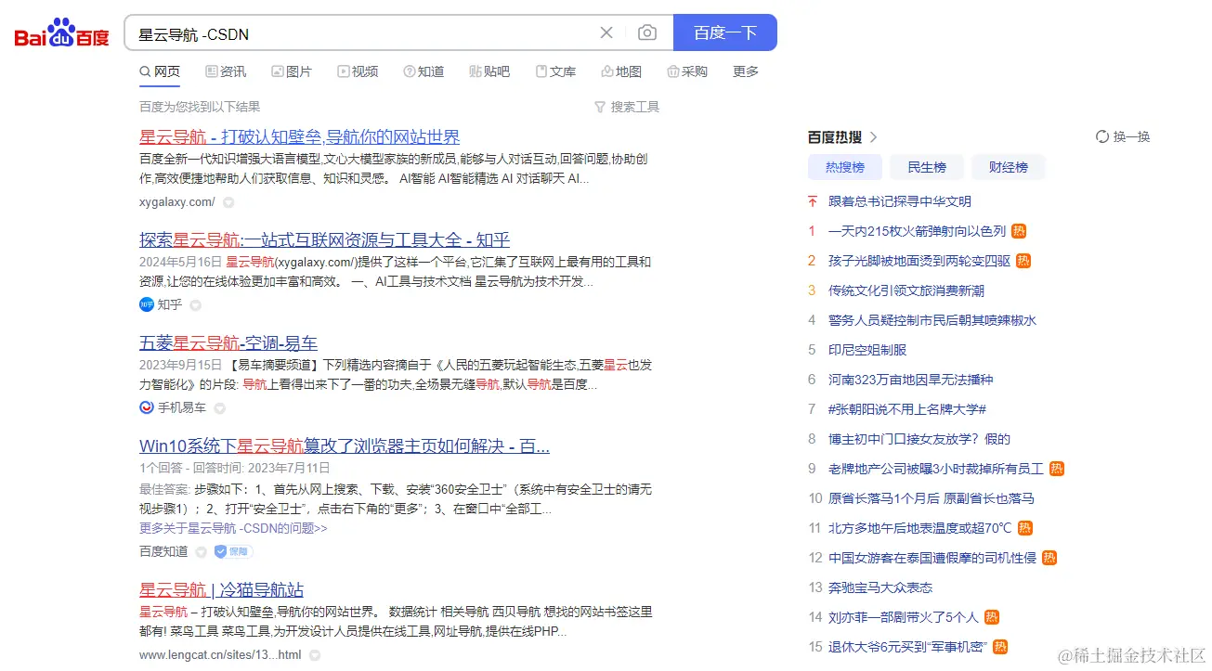Viewport: 1212px width, 671px height.
Task: Expand arrow beside 手机易车 source
Action: click(219, 408)
